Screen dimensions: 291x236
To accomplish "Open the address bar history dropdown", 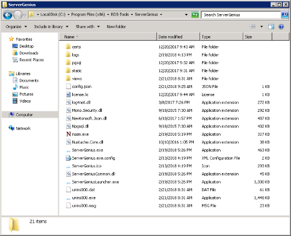I will (186, 15).
